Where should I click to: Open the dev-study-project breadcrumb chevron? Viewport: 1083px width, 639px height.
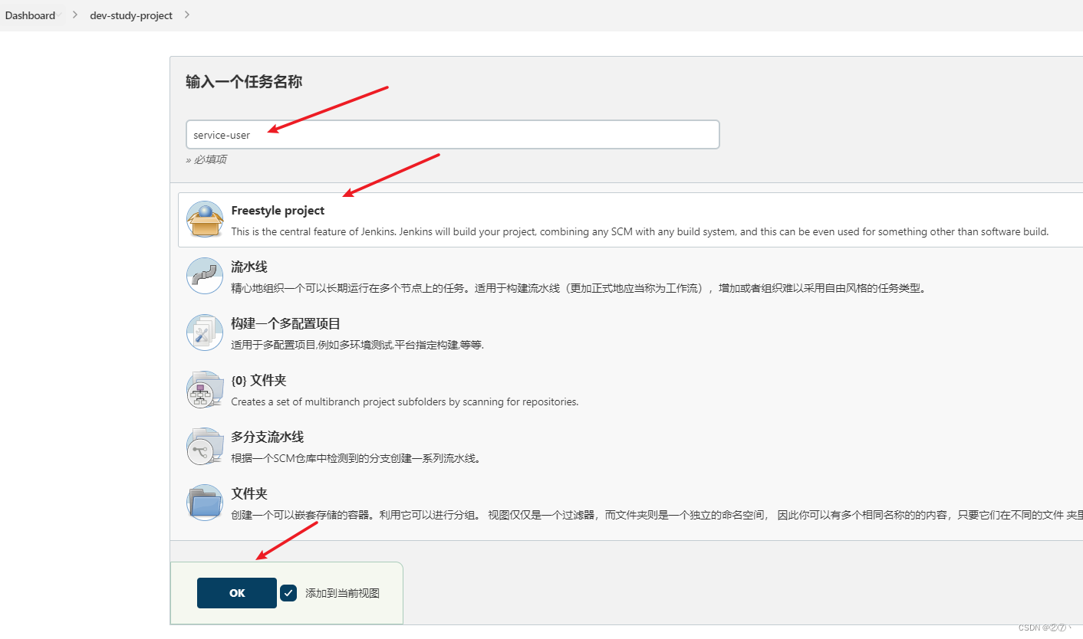click(x=186, y=15)
